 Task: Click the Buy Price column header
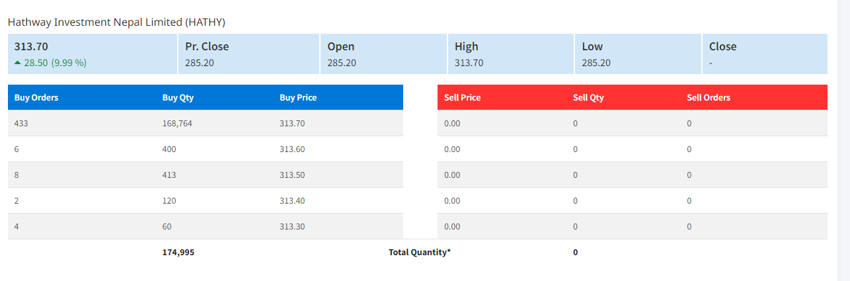[x=298, y=97]
